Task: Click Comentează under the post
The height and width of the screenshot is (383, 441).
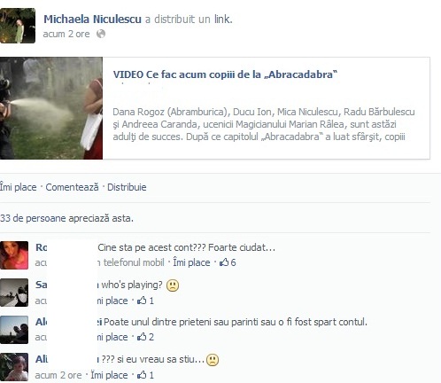Action: coord(72,187)
